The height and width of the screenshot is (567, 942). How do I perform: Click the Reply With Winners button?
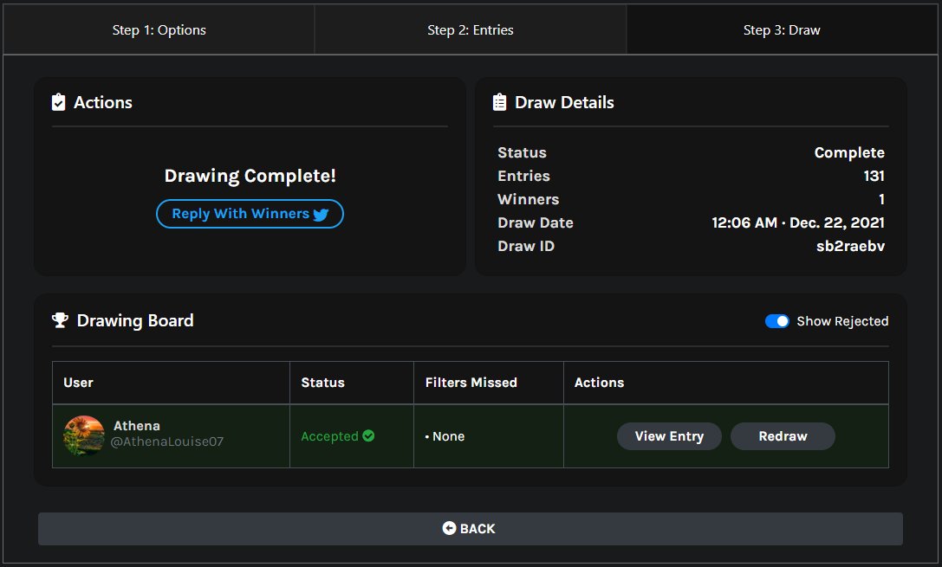coord(250,214)
